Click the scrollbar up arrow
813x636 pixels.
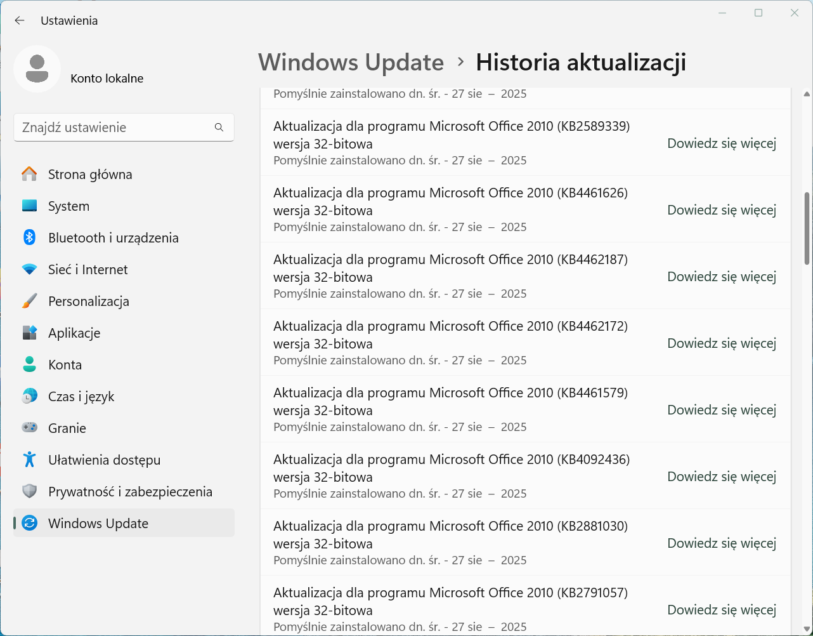click(807, 94)
